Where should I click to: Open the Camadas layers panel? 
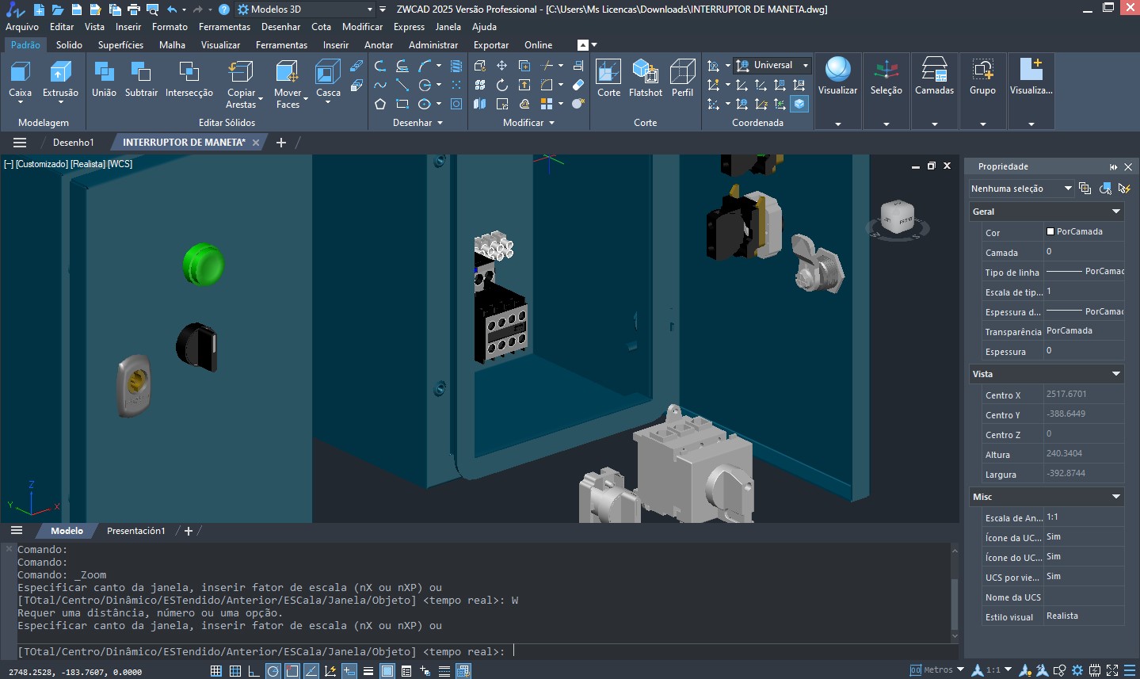[934, 80]
